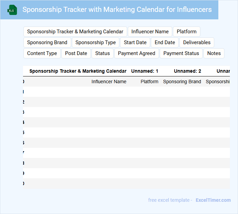Click the Payment Status tag

point(181,53)
